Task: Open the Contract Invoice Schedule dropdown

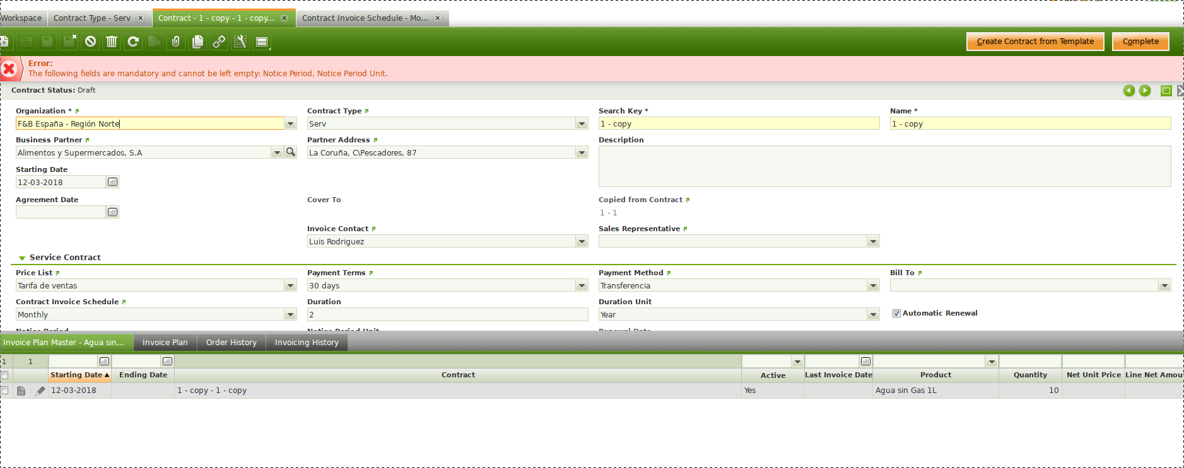Action: 291,314
